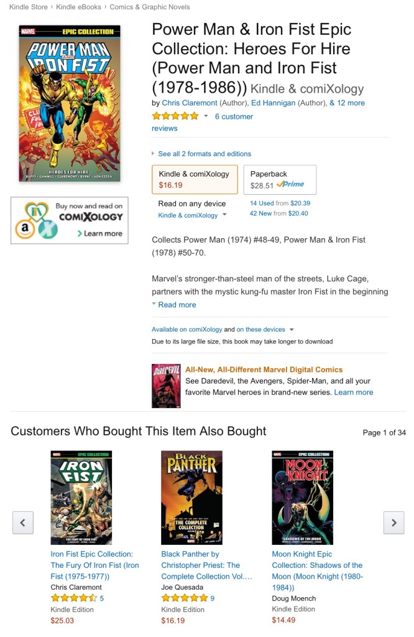Viewport: 414px width, 637px height.
Task: Open the Moon Knight Epic Collection cover
Action: (302, 498)
